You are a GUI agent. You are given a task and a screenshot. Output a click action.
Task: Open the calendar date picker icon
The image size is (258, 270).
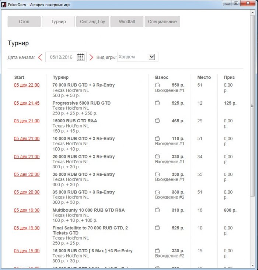80,57
